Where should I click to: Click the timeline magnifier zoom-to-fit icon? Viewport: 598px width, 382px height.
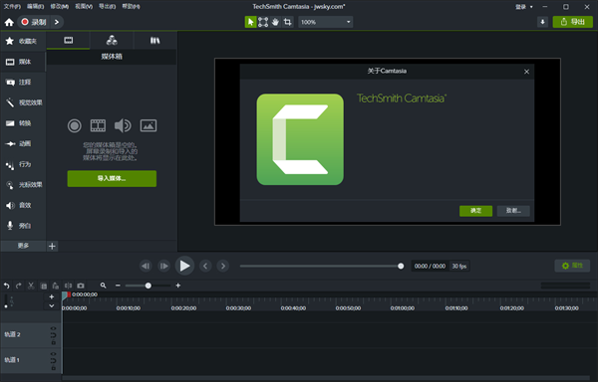(103, 286)
